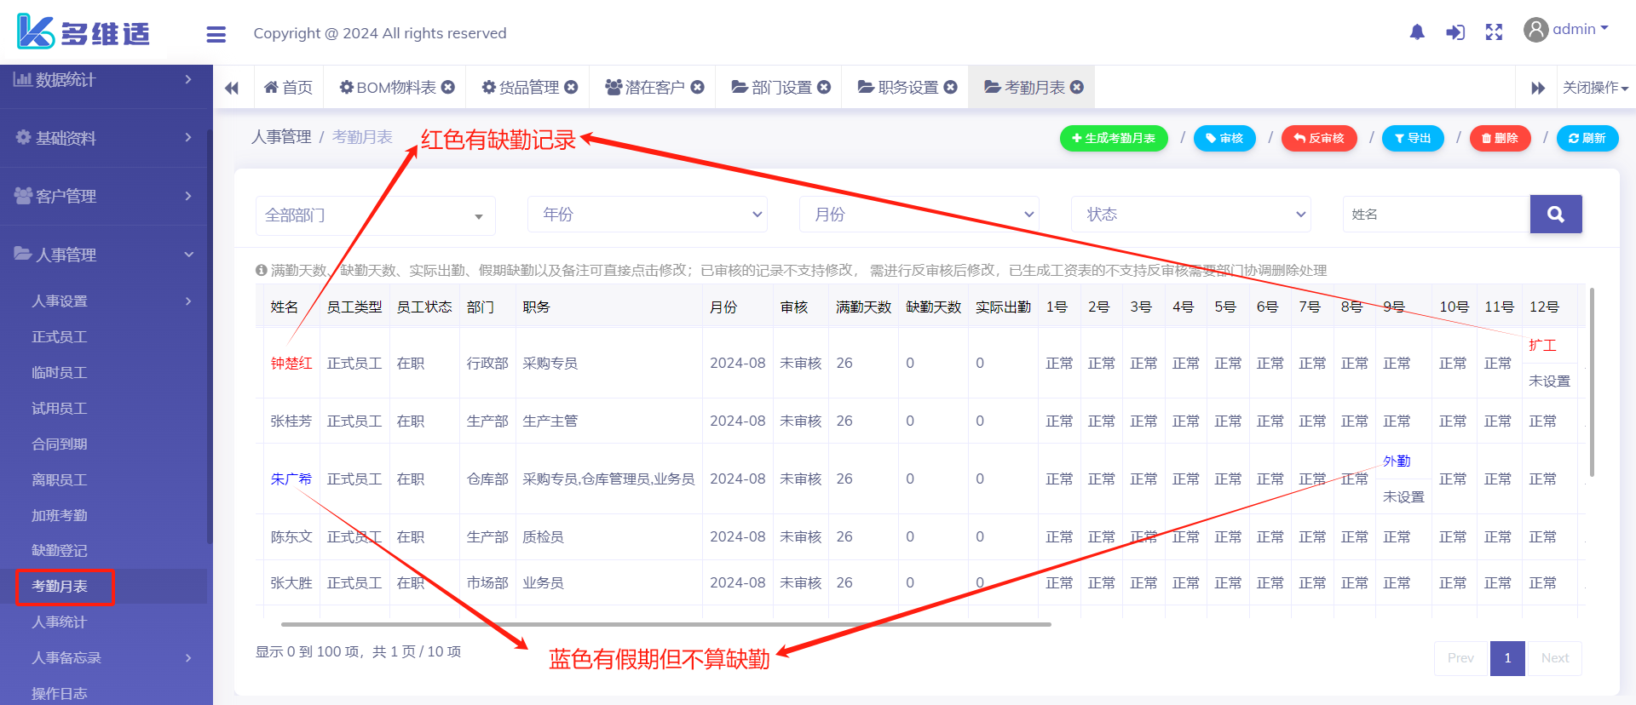Click the 姓名 search input field
Image resolution: width=1636 pixels, height=705 pixels.
1436,215
